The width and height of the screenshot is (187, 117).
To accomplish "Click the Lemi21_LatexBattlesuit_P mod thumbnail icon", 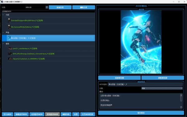I will coord(10,49).
